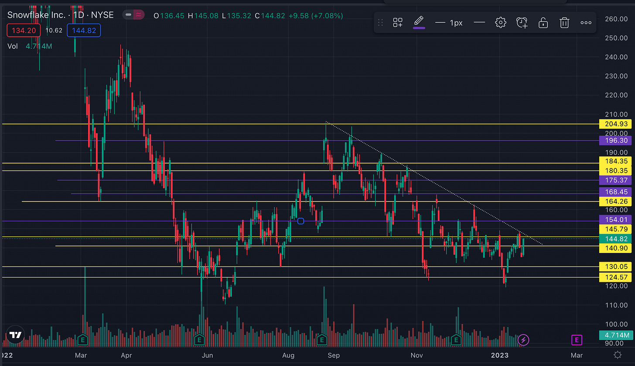The height and width of the screenshot is (366, 635).
Task: Click the 10.62 spread value
Action: [x=54, y=31]
